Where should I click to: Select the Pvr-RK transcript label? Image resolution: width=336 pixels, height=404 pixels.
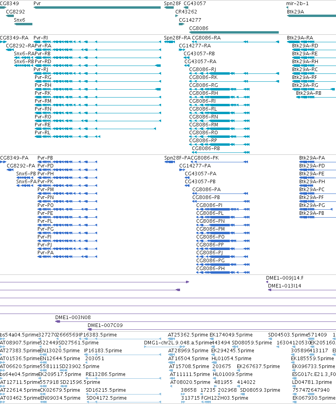click(43, 93)
